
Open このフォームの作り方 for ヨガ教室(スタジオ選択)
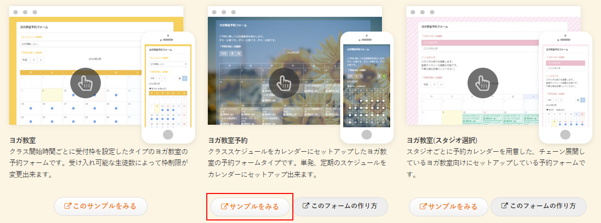(538, 206)
